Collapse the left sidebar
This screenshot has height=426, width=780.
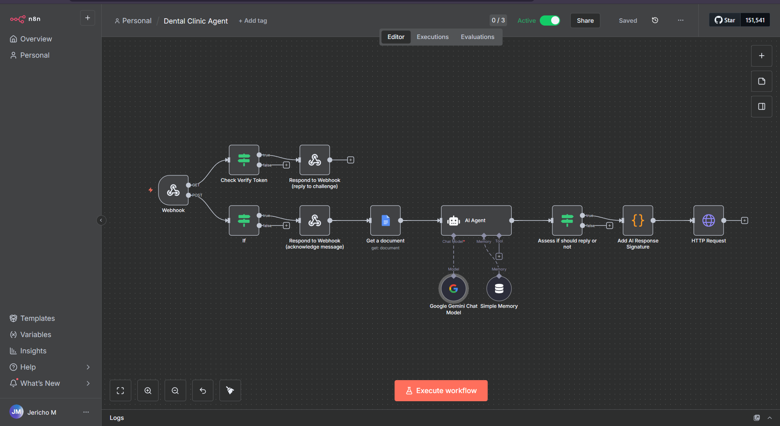pyautogui.click(x=101, y=220)
